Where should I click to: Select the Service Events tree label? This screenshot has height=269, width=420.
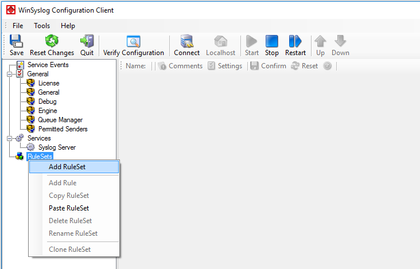coord(48,65)
